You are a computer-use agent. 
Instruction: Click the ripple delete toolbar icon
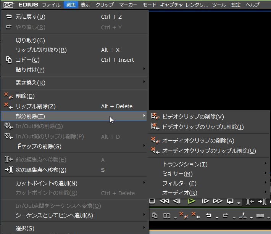196,215
